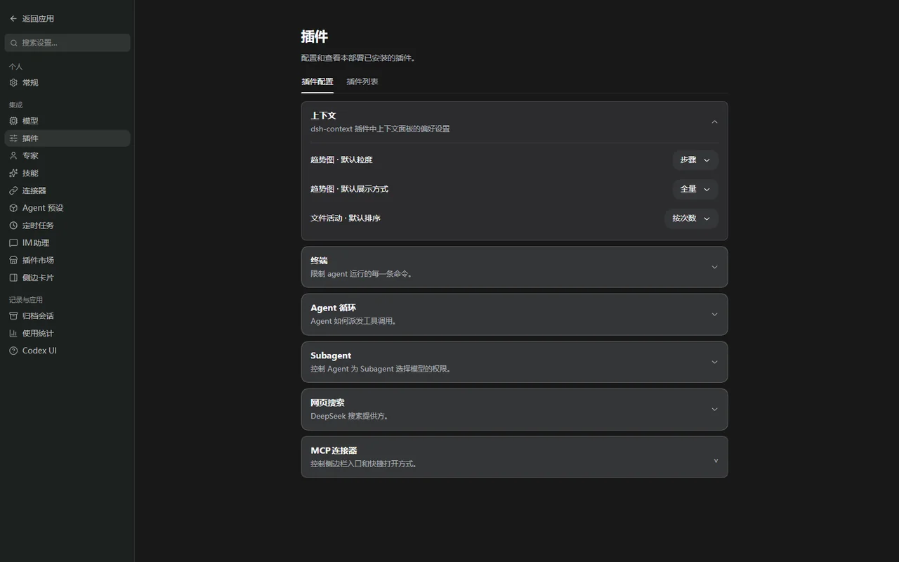This screenshot has width=899, height=562.
Task: Open the 模型 settings page
Action: coord(67,121)
